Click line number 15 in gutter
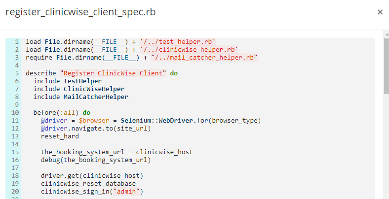 (x=15, y=152)
